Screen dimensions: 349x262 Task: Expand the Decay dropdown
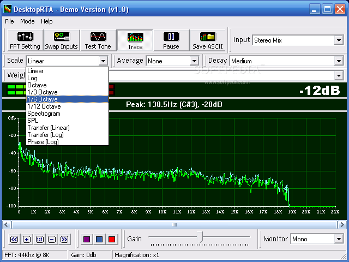[339, 61]
